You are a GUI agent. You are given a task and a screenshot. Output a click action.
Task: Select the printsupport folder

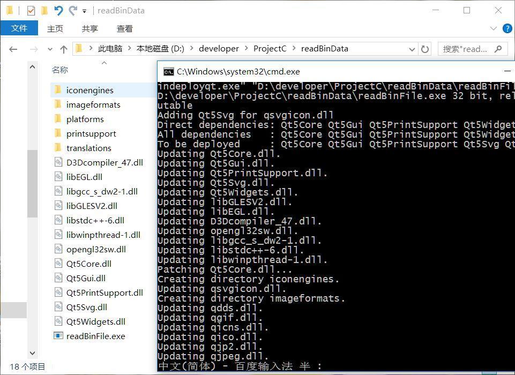pyautogui.click(x=91, y=133)
